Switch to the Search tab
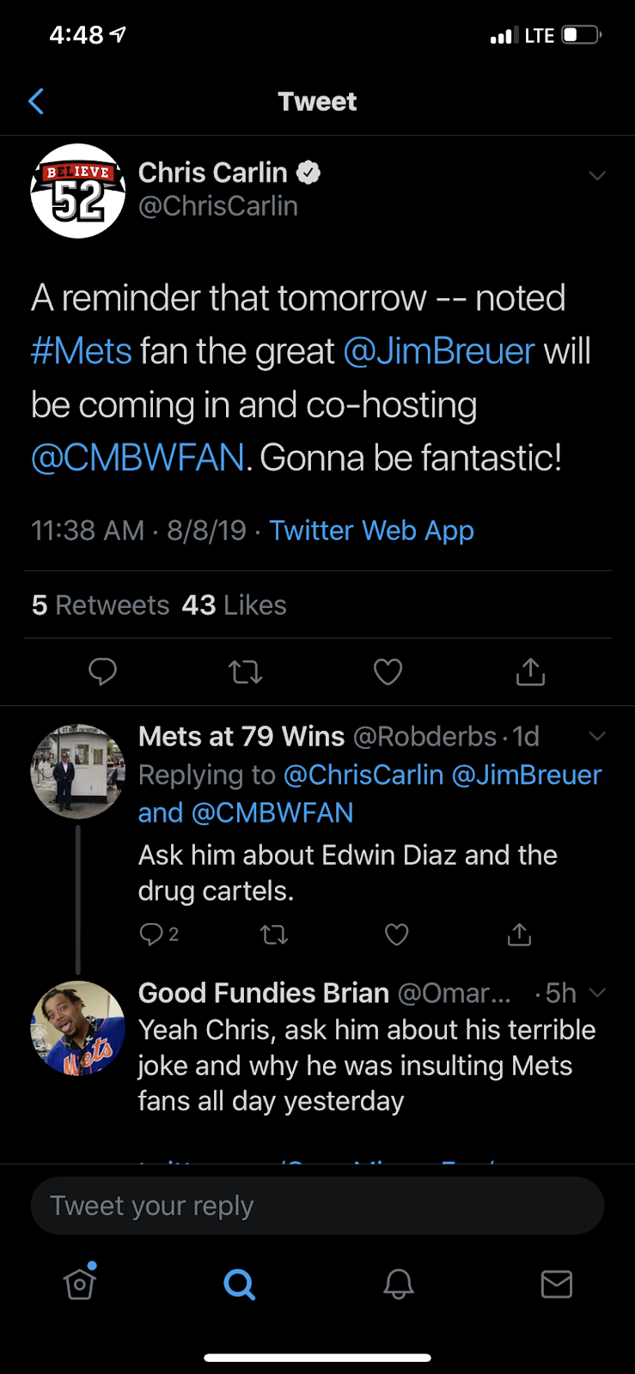Screen dimensions: 635x1374 click(239, 1285)
